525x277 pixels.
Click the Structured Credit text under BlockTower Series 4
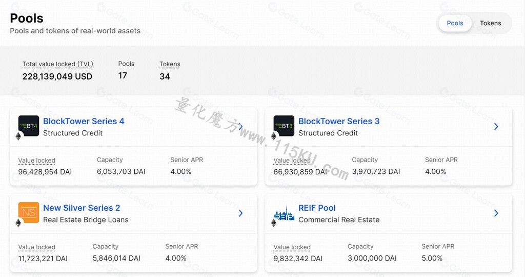pos(73,133)
